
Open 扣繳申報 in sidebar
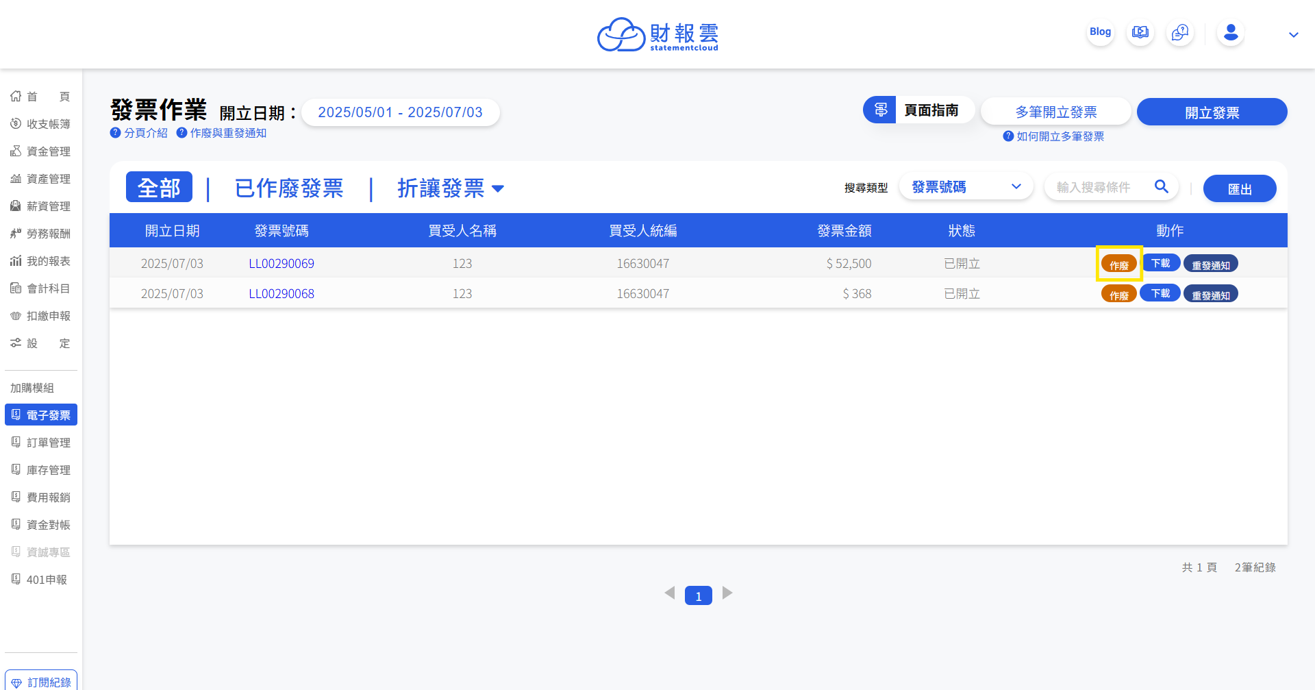40,316
